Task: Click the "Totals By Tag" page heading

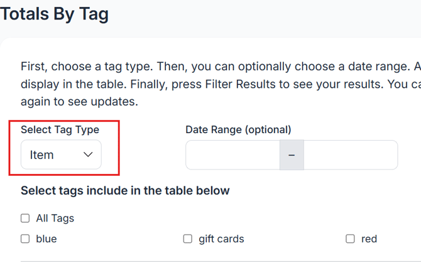Action: pos(54,14)
